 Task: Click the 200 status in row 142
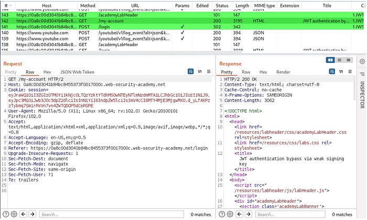pos(217,21)
